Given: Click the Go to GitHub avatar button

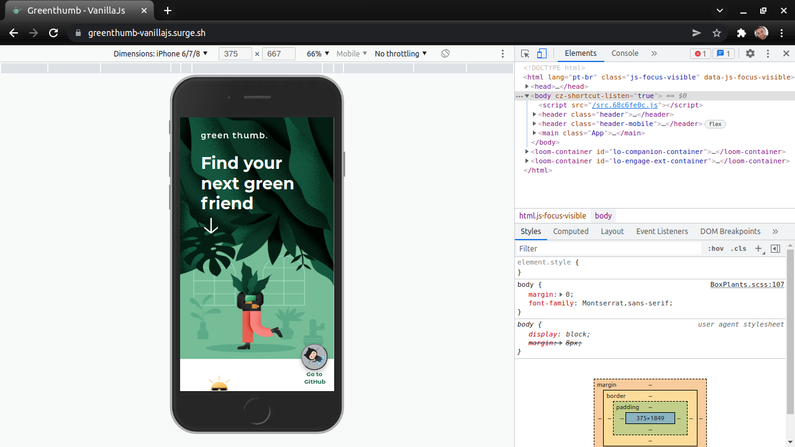Looking at the screenshot, I should (x=314, y=357).
